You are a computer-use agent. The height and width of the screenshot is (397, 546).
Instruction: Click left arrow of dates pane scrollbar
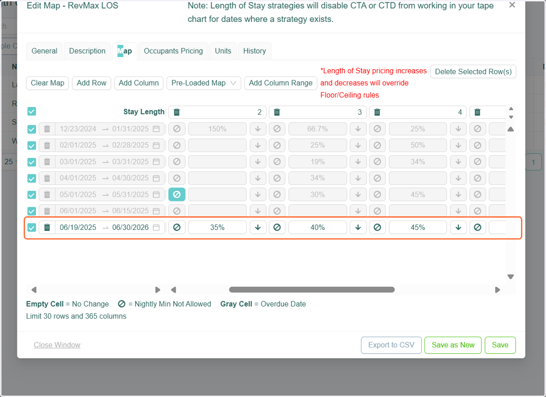(x=34, y=290)
